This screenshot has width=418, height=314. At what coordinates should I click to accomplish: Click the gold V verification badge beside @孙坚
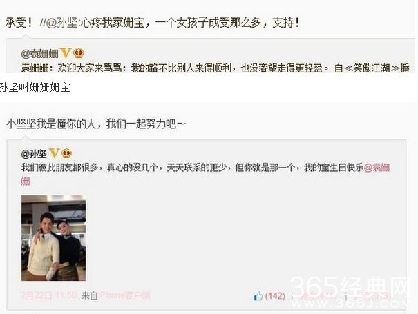(x=54, y=153)
